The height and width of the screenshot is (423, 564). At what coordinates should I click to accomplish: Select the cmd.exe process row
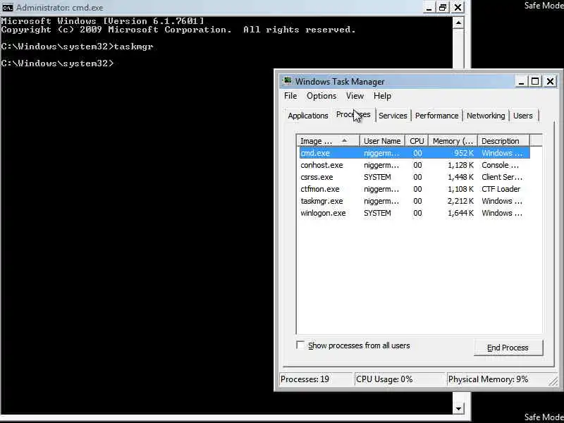tap(415, 153)
